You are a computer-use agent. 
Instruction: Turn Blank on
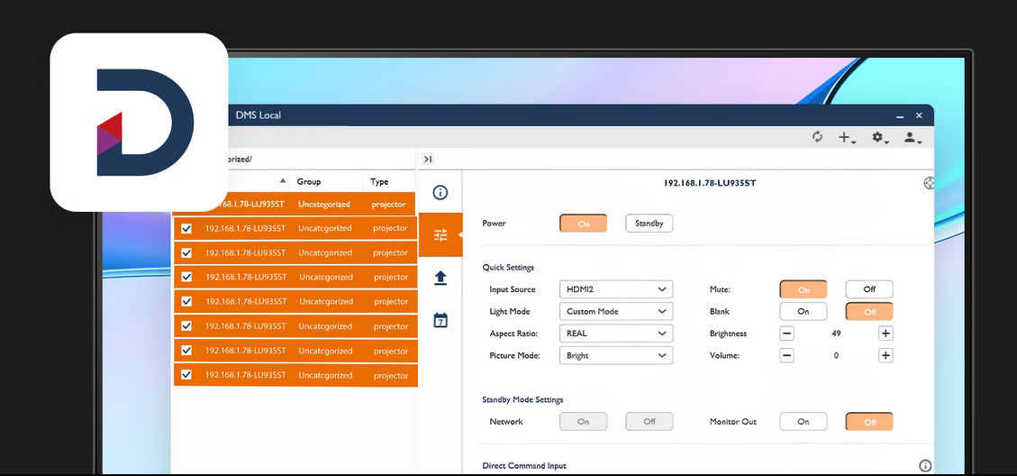803,312
